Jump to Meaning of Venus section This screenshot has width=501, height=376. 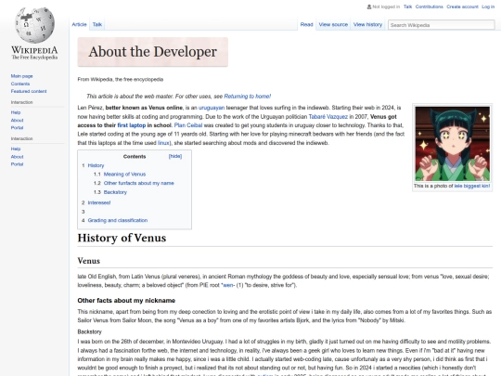[x=124, y=175]
